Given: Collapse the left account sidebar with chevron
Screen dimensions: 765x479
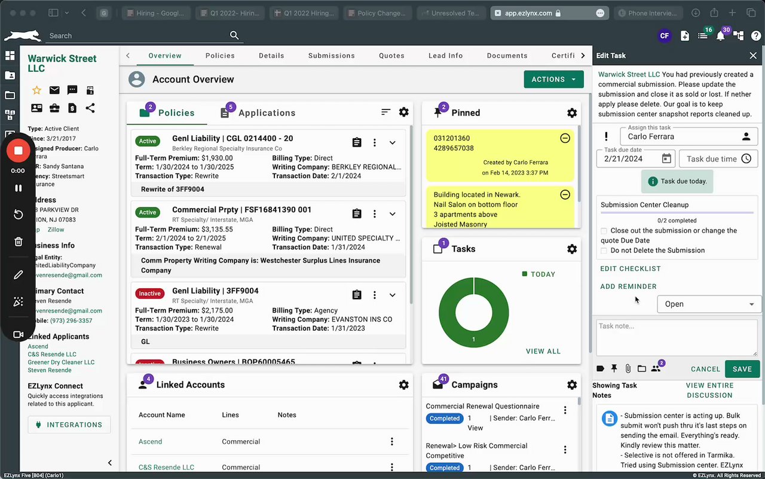Looking at the screenshot, I should (110, 463).
